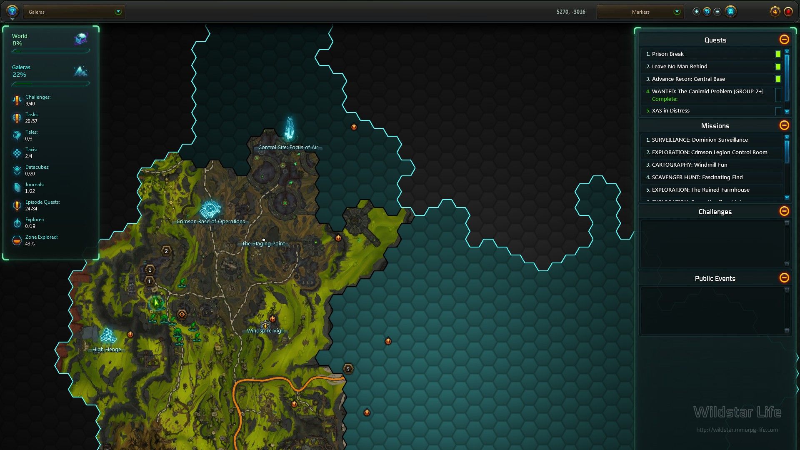Toggle the ghost mode map button

point(730,12)
